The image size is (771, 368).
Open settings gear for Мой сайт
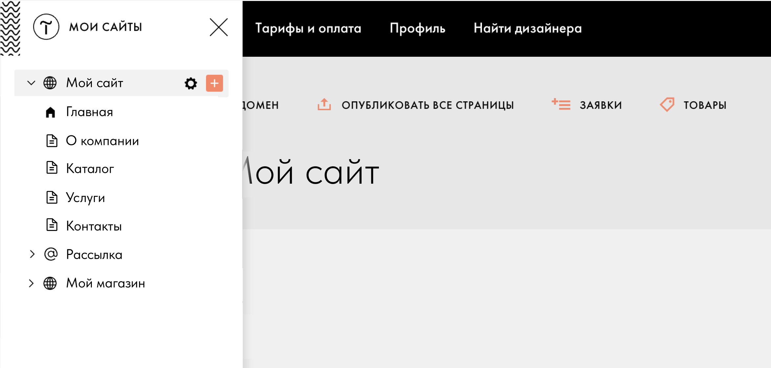(x=191, y=83)
